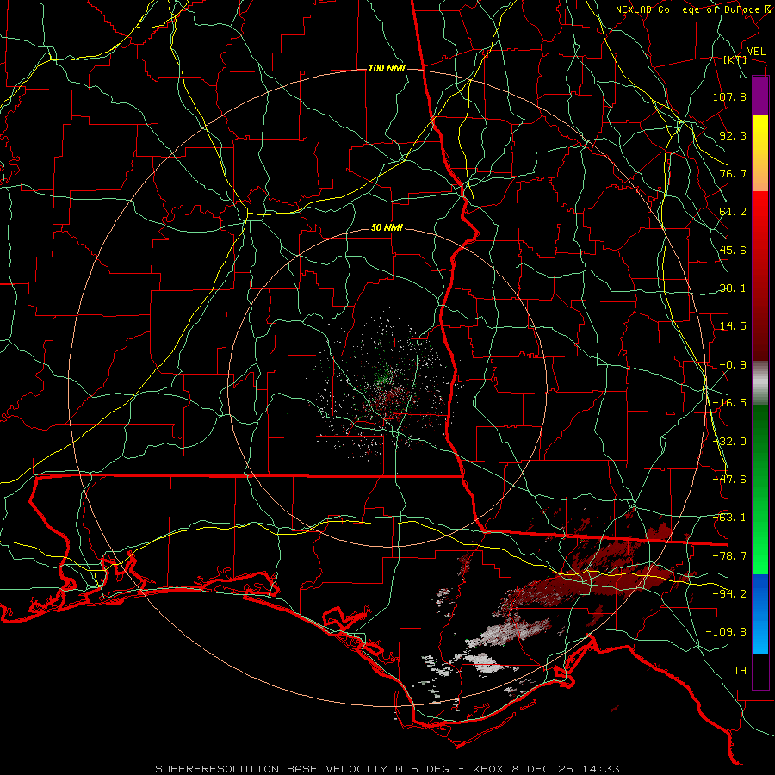The image size is (775, 775).
Task: Click the -63.1 velocity scale value
Action: (729, 518)
